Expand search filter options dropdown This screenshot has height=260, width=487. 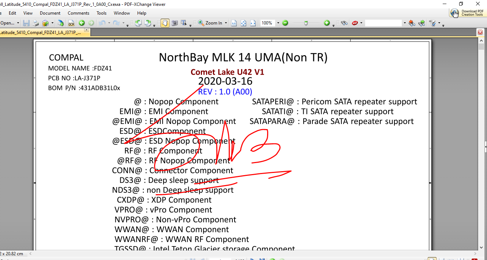(x=439, y=23)
